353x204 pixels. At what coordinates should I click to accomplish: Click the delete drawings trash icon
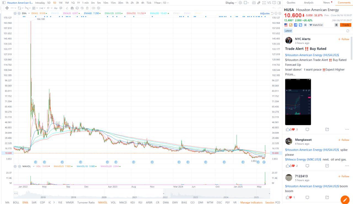pyautogui.click(x=87, y=8)
